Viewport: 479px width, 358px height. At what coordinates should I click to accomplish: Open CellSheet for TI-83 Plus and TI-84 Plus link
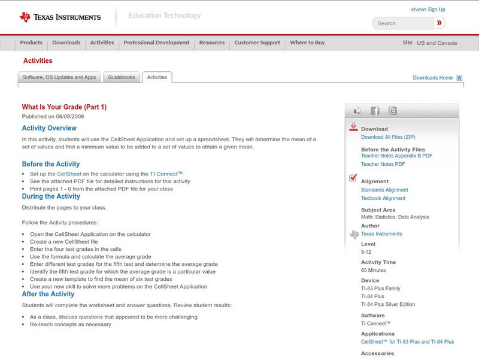click(407, 342)
